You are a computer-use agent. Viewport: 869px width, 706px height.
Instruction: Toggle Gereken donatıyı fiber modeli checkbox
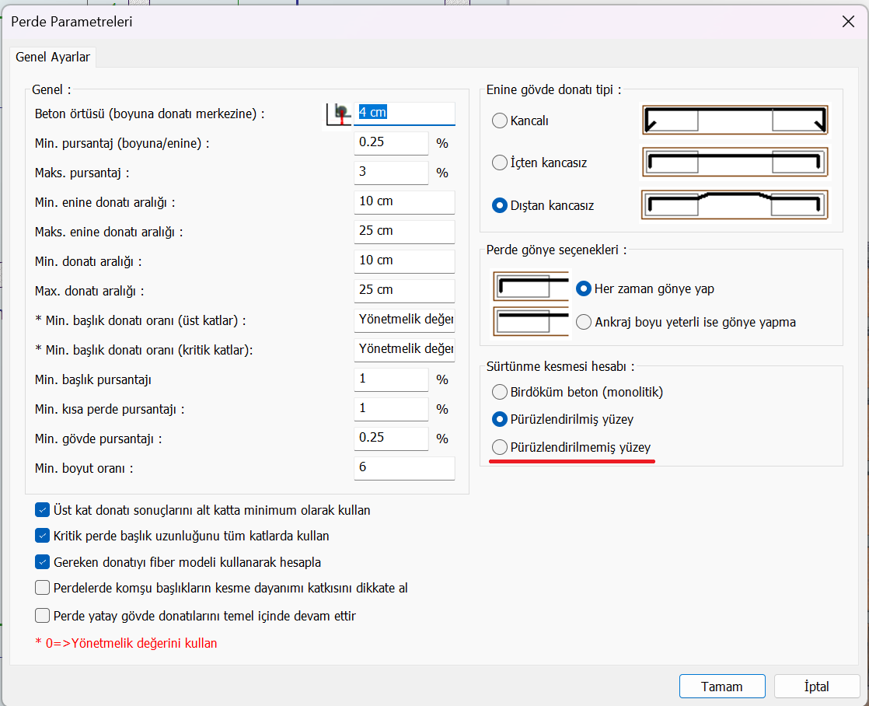click(x=43, y=562)
